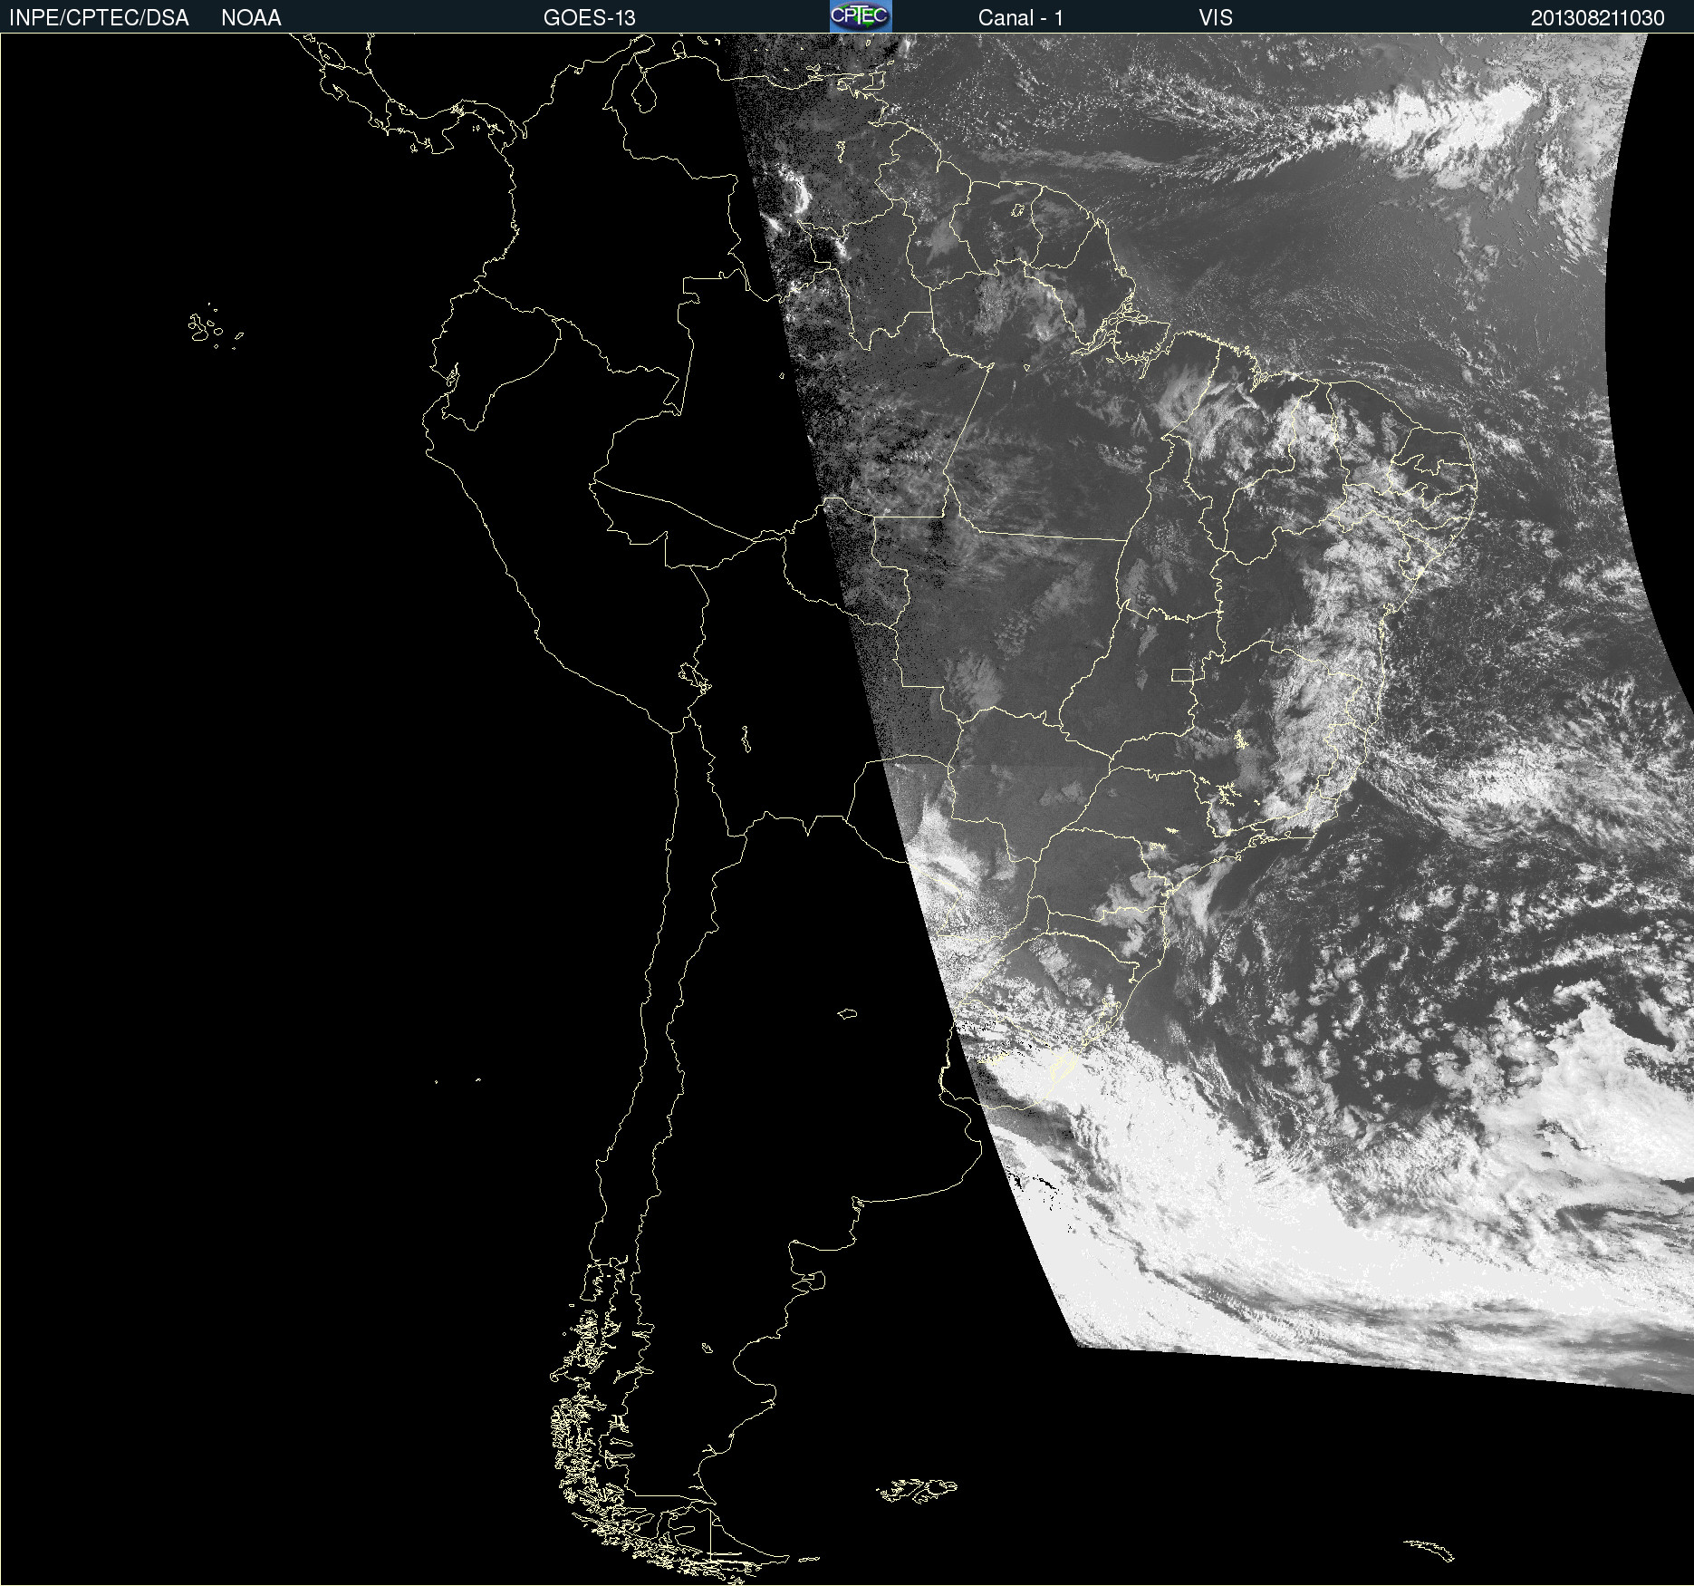1694x1586 pixels.
Task: Click the INPE/CPTEC/DSA header text
Action: point(99,18)
